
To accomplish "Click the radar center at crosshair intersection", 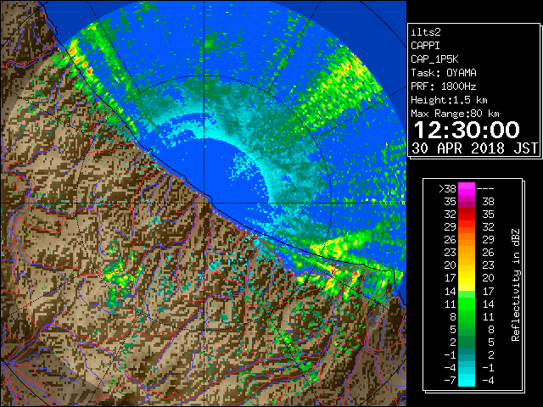I will point(204,203).
